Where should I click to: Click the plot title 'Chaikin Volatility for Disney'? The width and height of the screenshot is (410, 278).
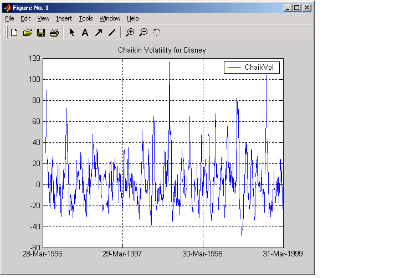(x=162, y=50)
